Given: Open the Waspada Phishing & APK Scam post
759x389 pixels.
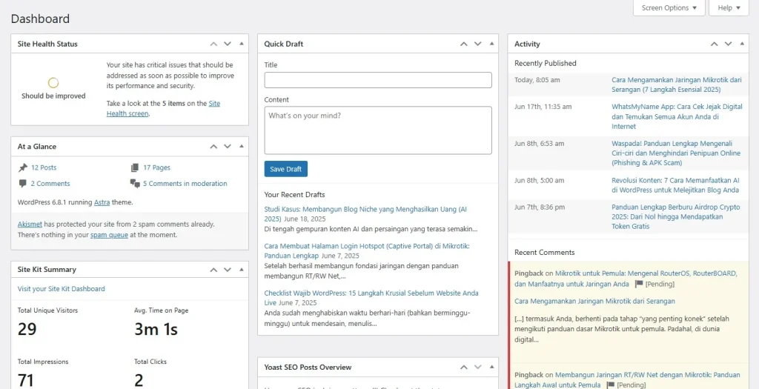Looking at the screenshot, I should (676, 153).
